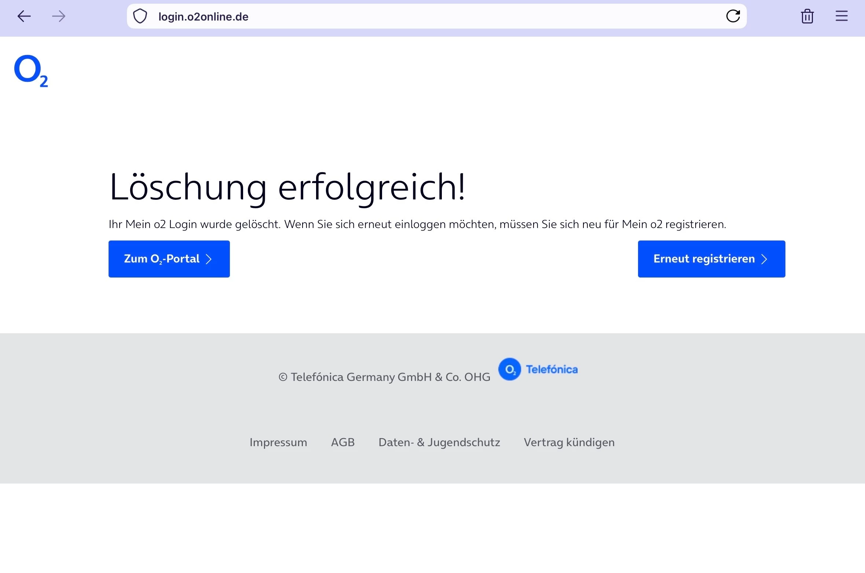
Task: Open the AGB footer link
Action: 342,442
